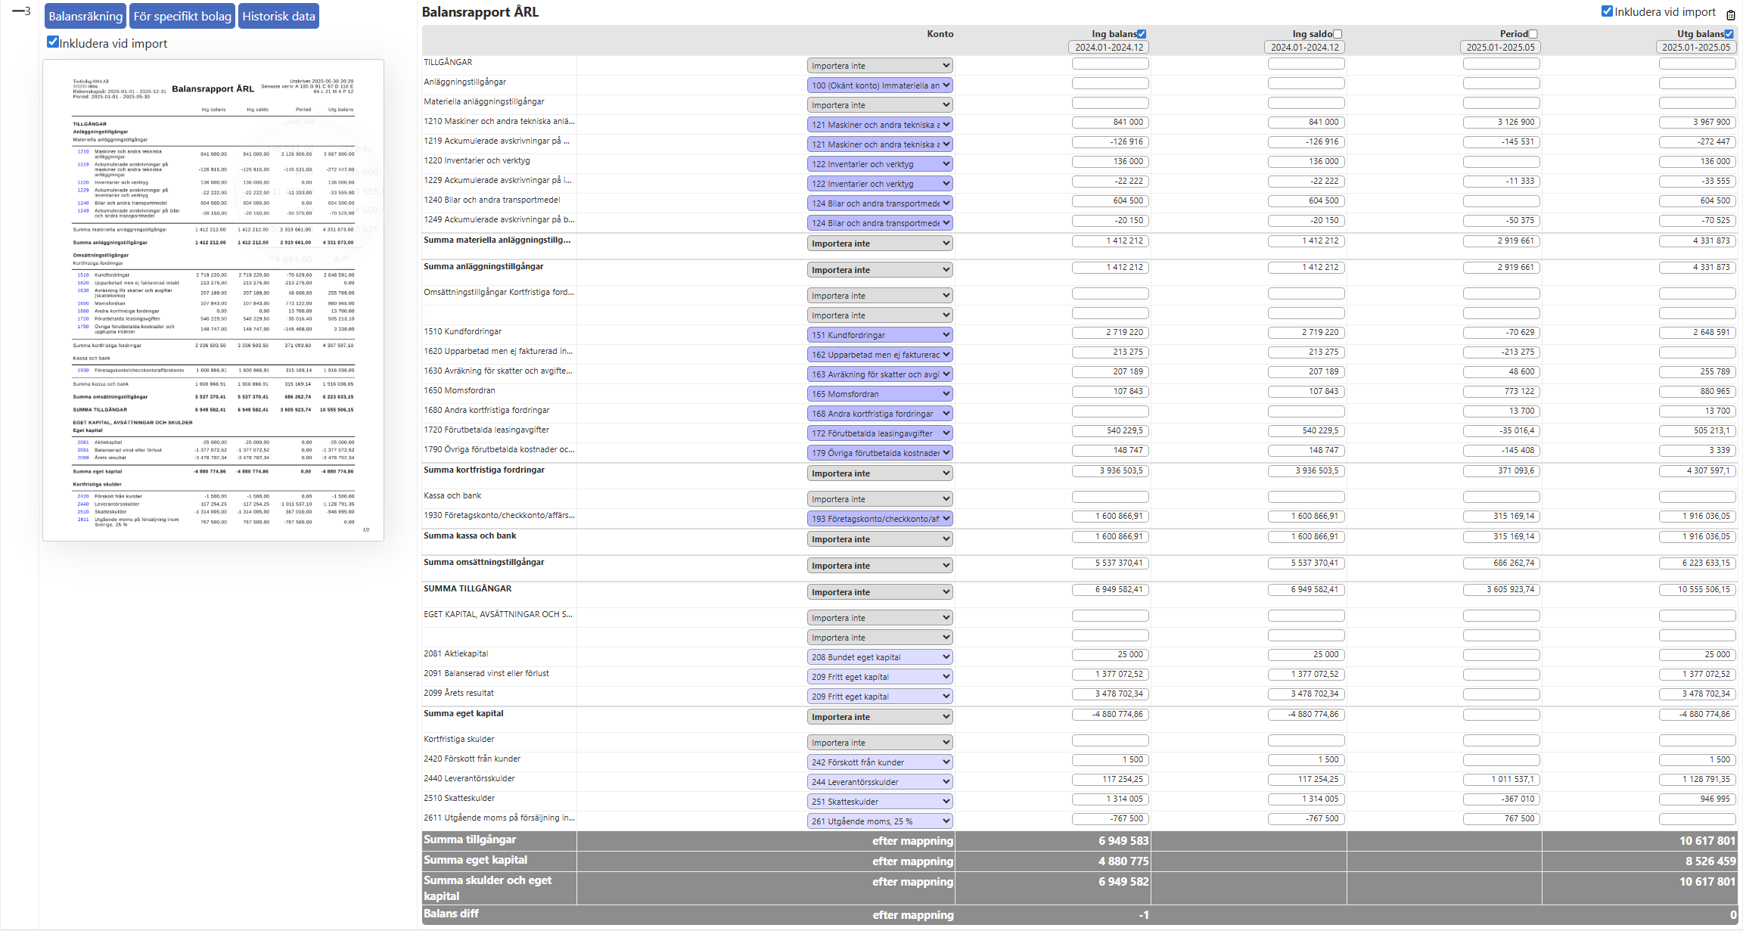Viewport: 1743px width, 931px height.
Task: Click Ing balans field for 1220 Inventarier
Action: coord(1110,162)
